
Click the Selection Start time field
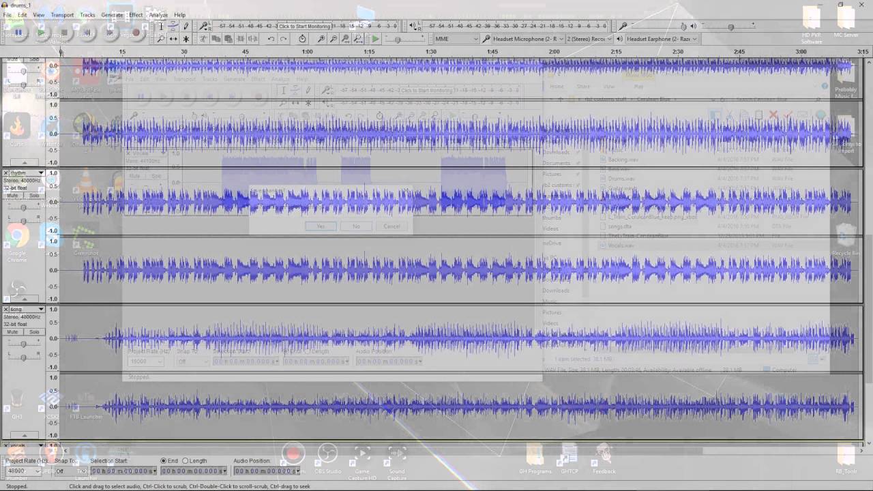(123, 471)
